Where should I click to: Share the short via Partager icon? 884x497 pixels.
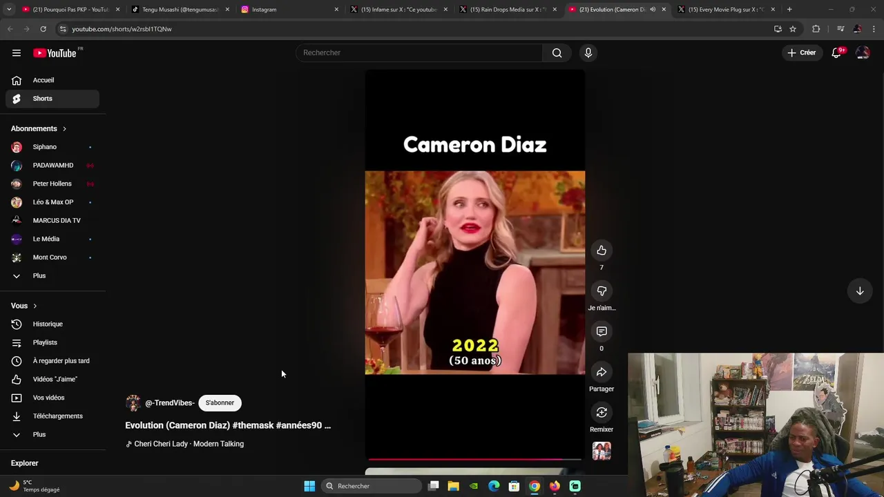pos(602,373)
